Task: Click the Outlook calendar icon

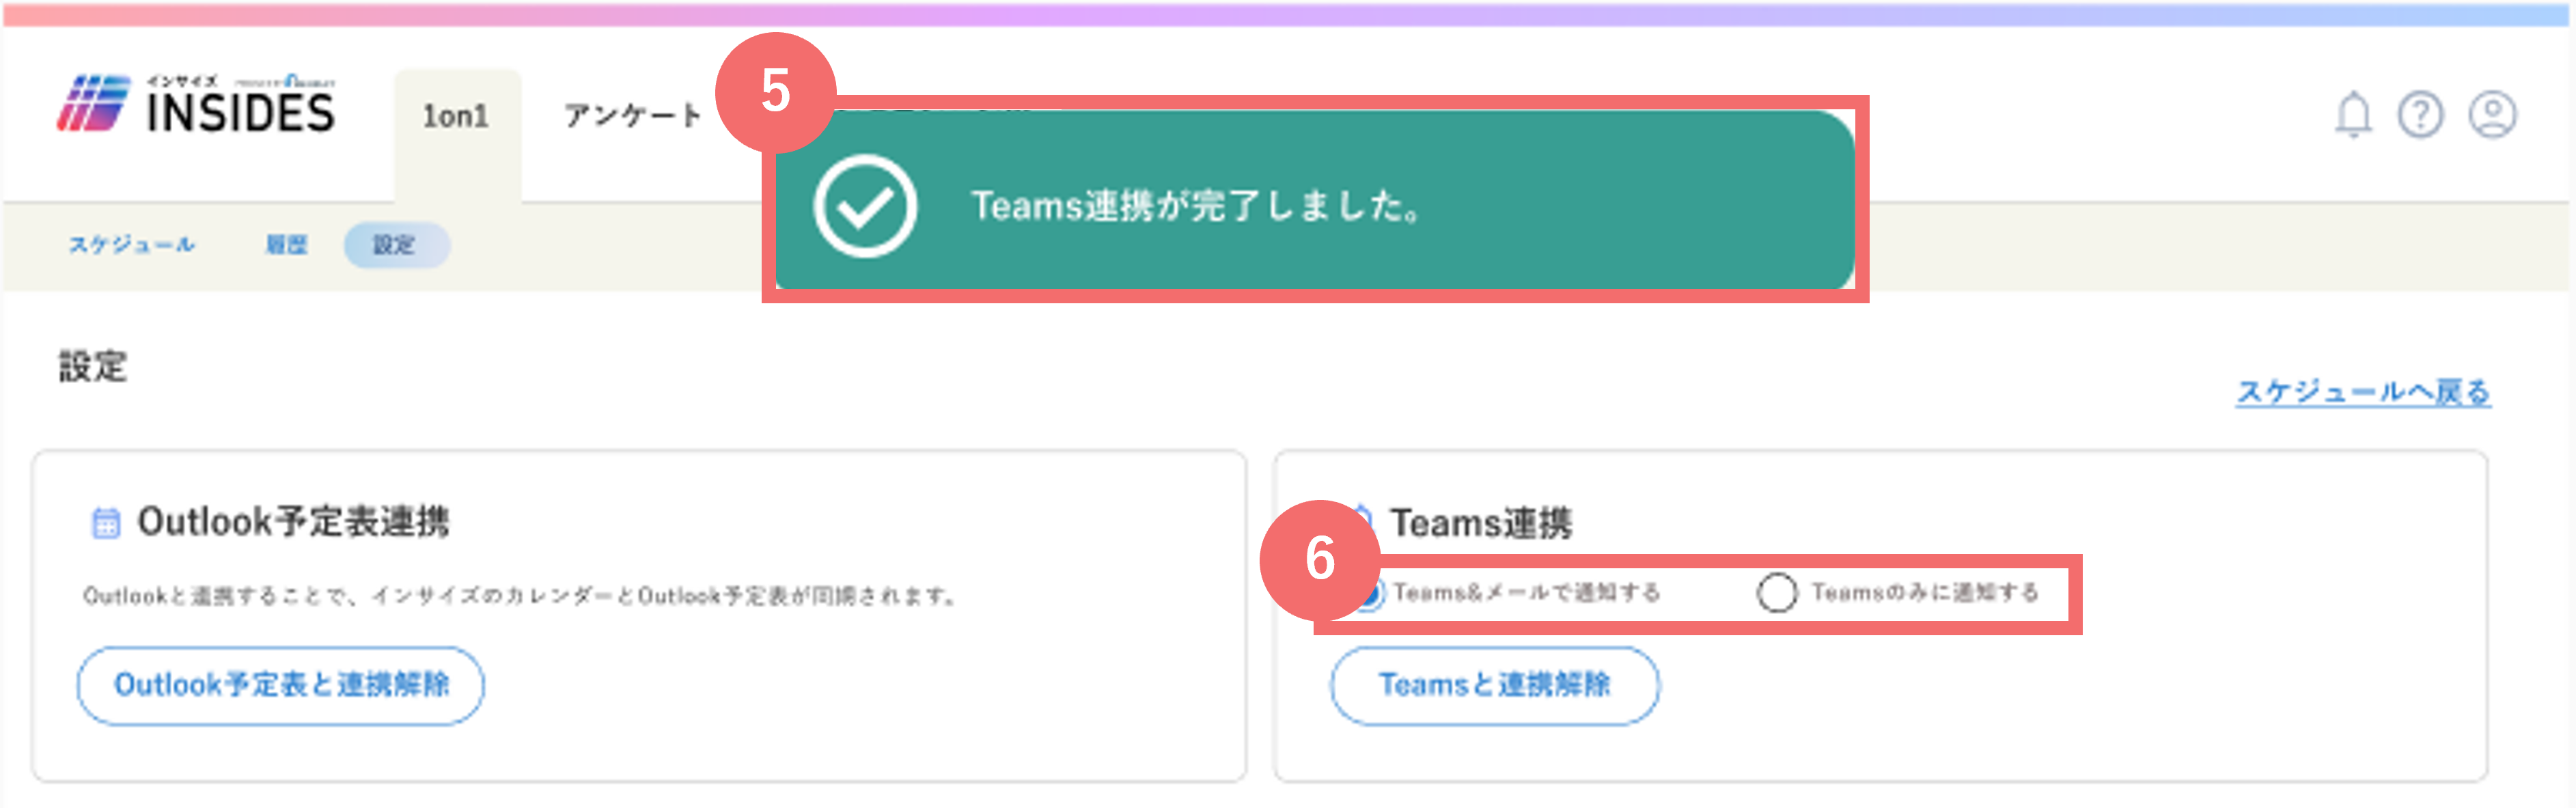Action: 106,523
